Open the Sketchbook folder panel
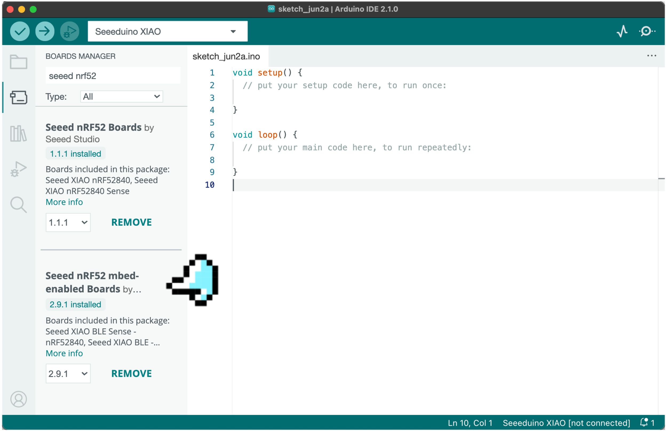 (x=18, y=62)
